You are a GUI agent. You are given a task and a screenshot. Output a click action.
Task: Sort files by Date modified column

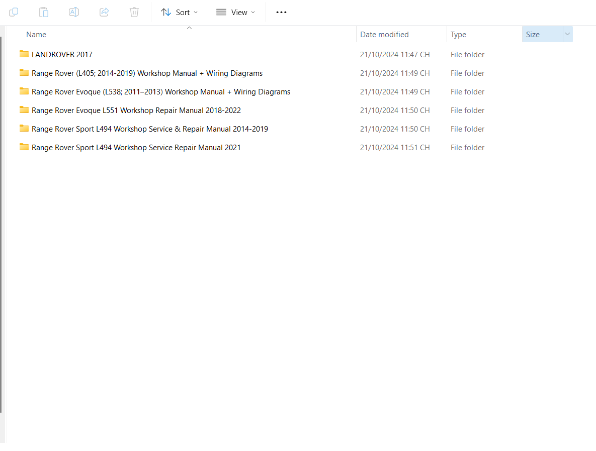coord(384,34)
